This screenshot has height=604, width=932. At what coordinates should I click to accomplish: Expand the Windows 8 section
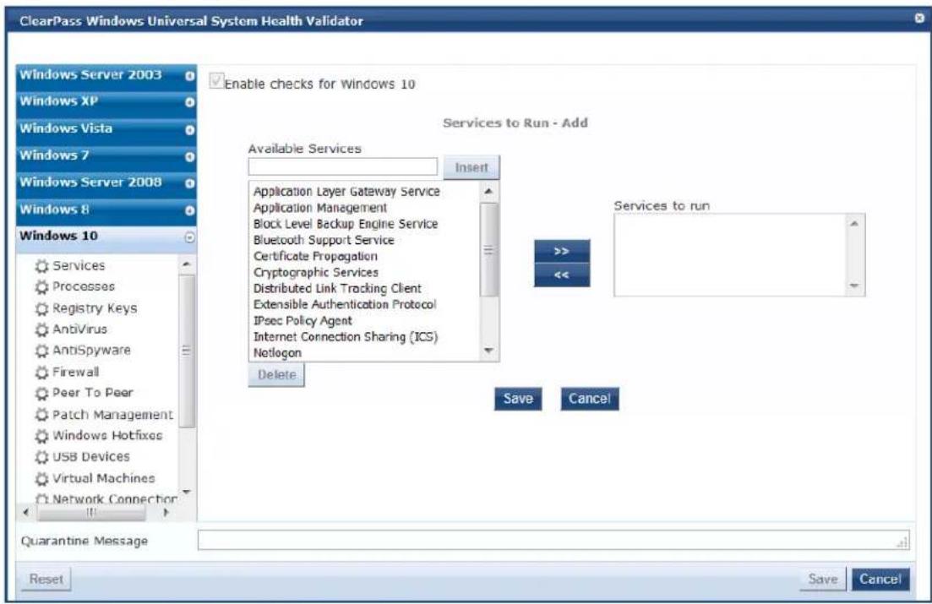tap(189, 210)
